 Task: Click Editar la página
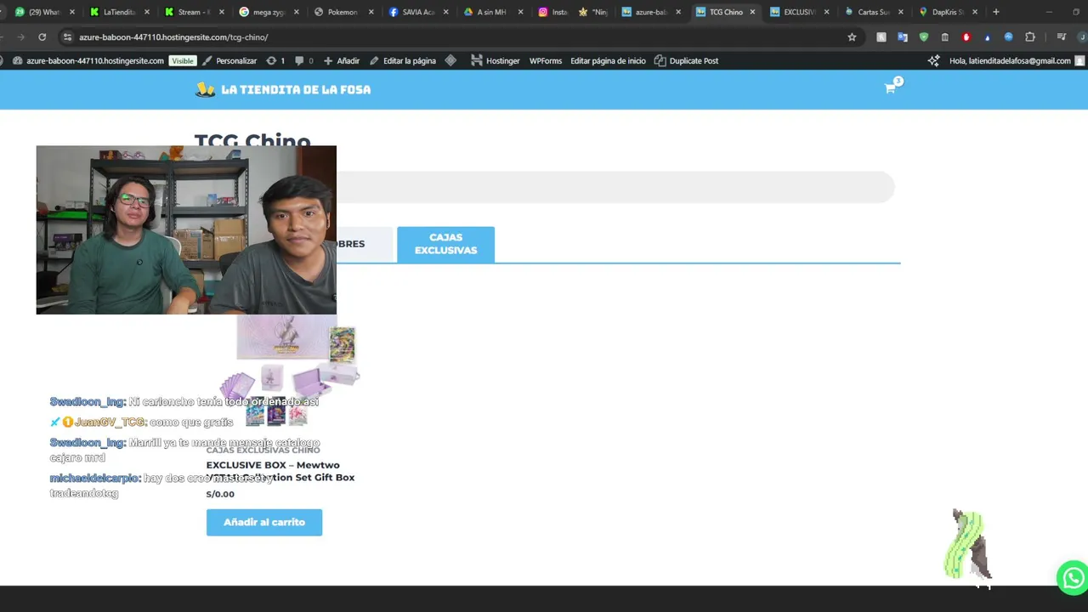pos(403,61)
